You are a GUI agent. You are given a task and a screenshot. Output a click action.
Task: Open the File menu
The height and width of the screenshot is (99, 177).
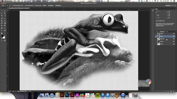(x=15, y=1)
